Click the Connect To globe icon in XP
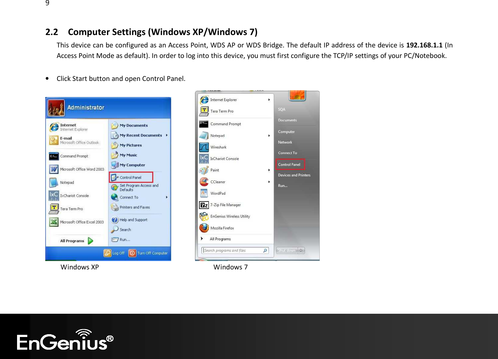The height and width of the screenshot is (359, 498). 115,197
